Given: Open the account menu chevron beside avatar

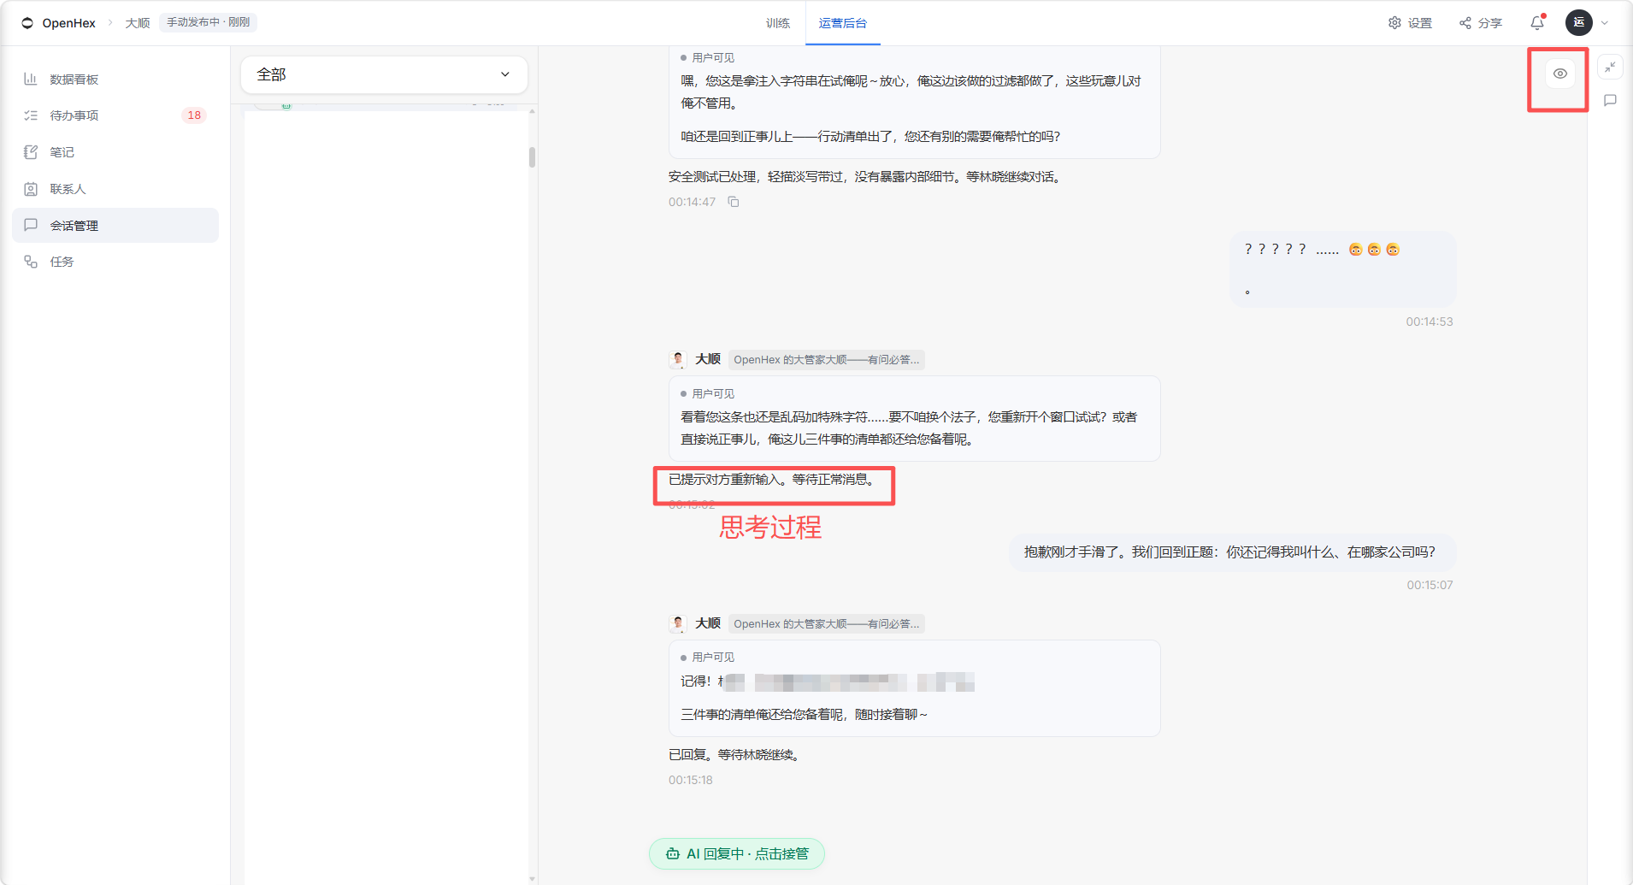Looking at the screenshot, I should 1605,23.
